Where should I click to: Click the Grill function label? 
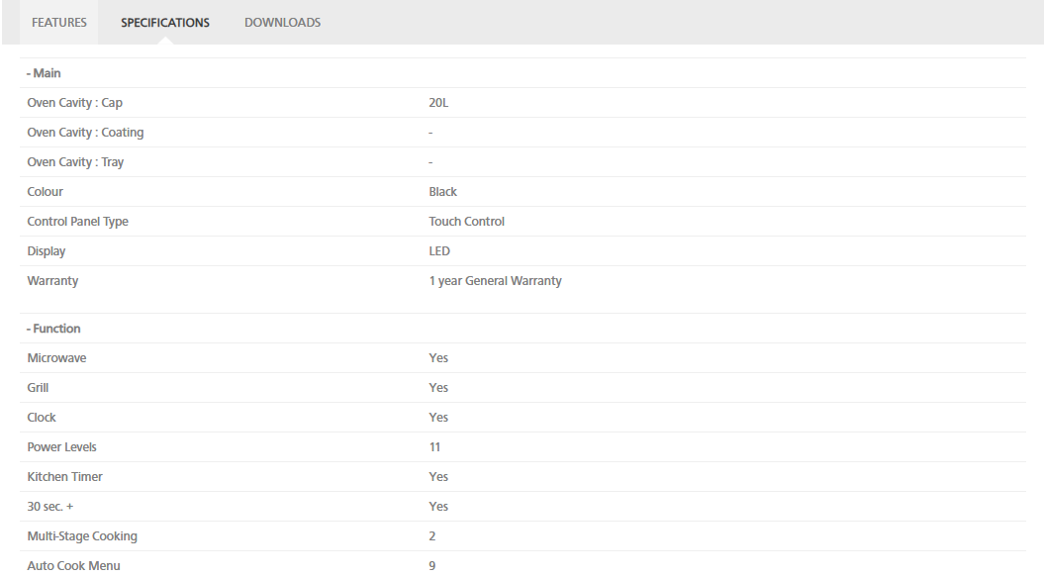point(38,388)
